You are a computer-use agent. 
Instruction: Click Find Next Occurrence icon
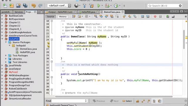pos(106,16)
